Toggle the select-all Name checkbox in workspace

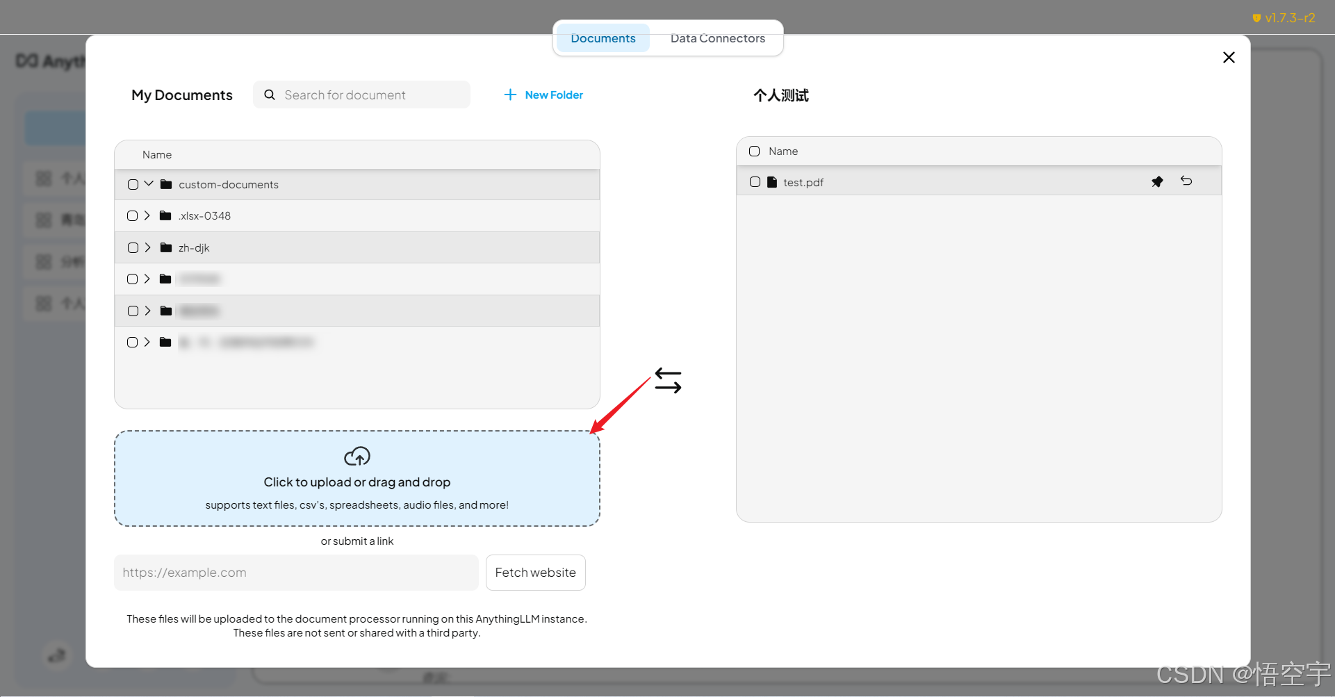pyautogui.click(x=754, y=151)
